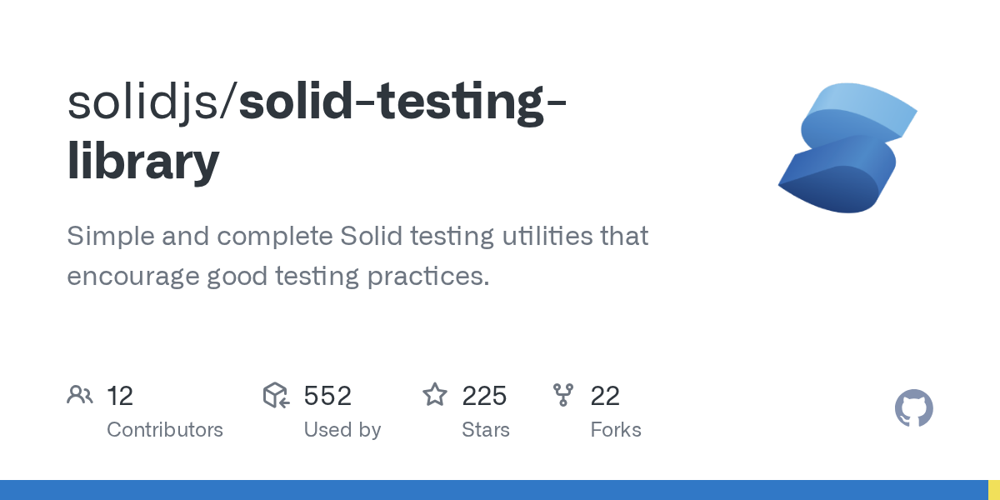
Task: Click the Used by label
Action: coord(342,430)
